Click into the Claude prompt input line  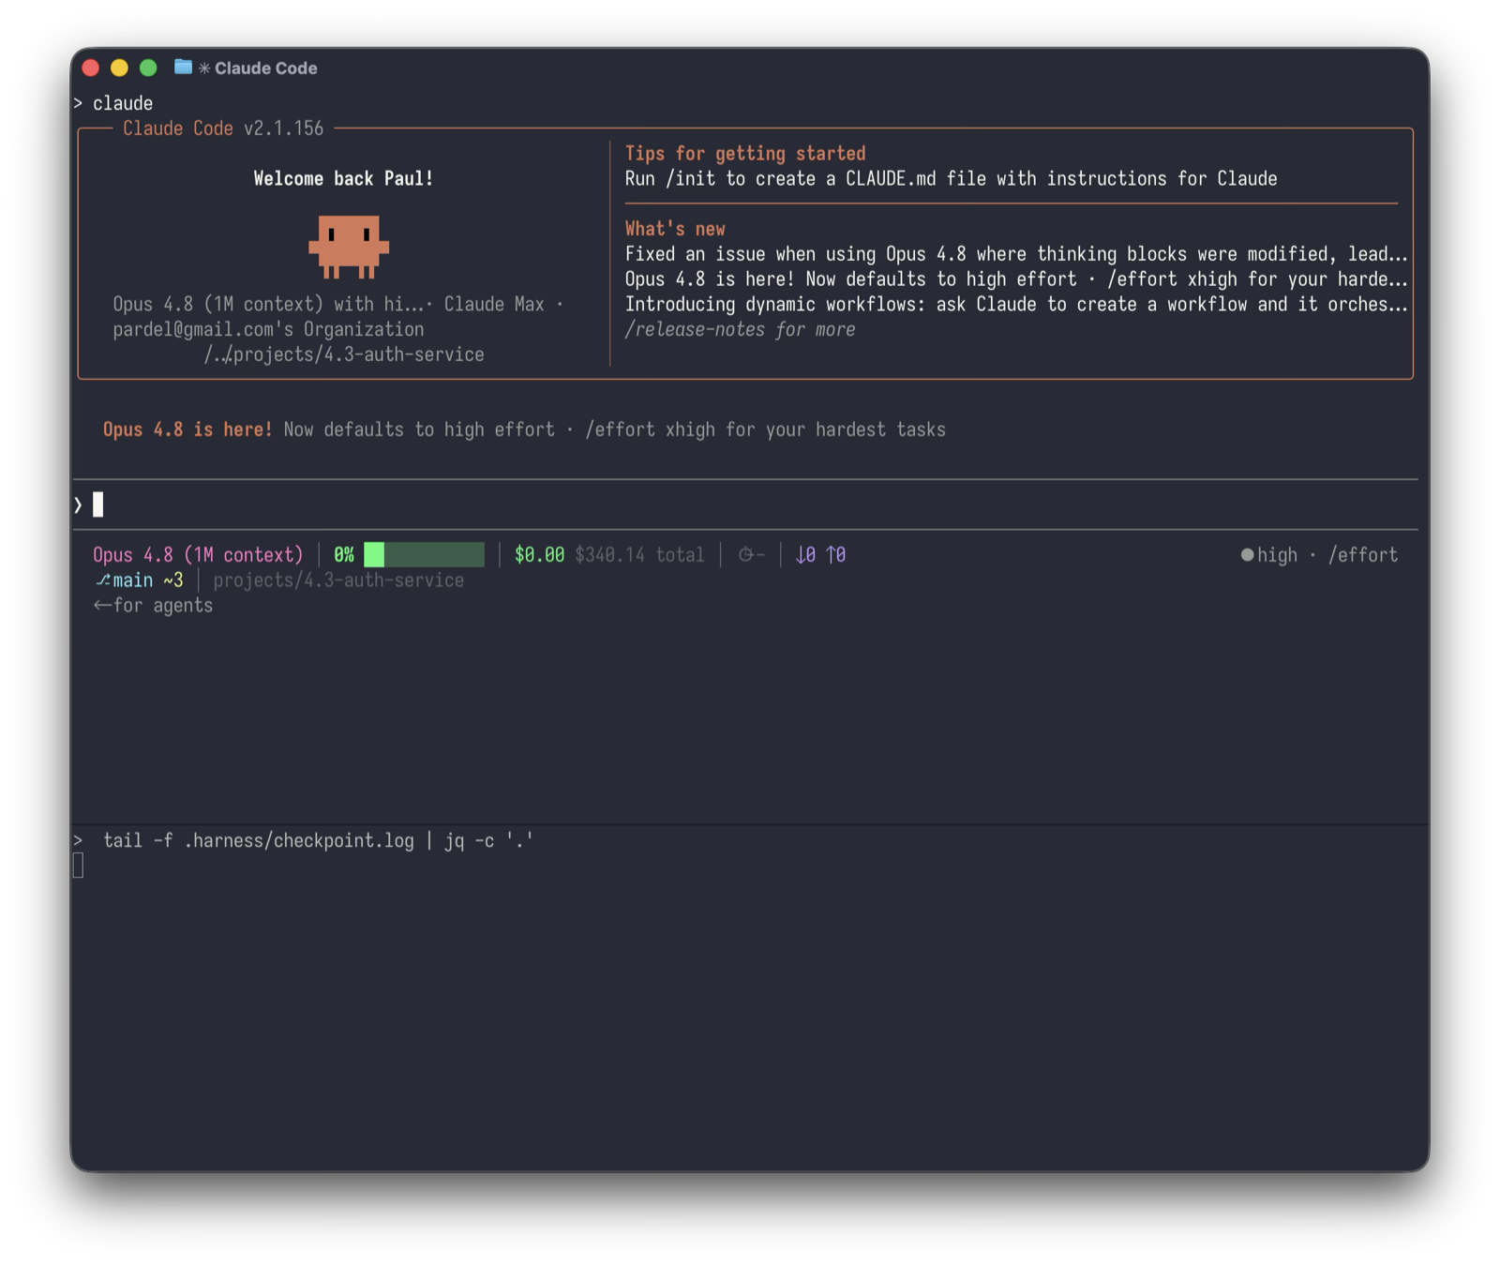tap(745, 505)
